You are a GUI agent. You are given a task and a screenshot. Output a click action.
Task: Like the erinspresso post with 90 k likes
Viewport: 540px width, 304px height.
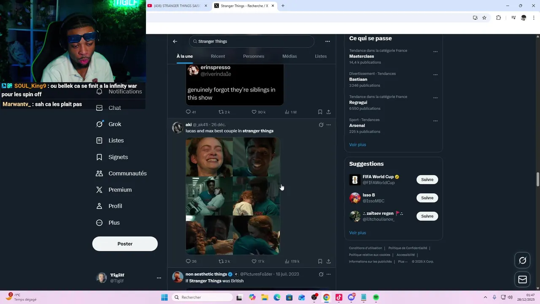(259, 112)
